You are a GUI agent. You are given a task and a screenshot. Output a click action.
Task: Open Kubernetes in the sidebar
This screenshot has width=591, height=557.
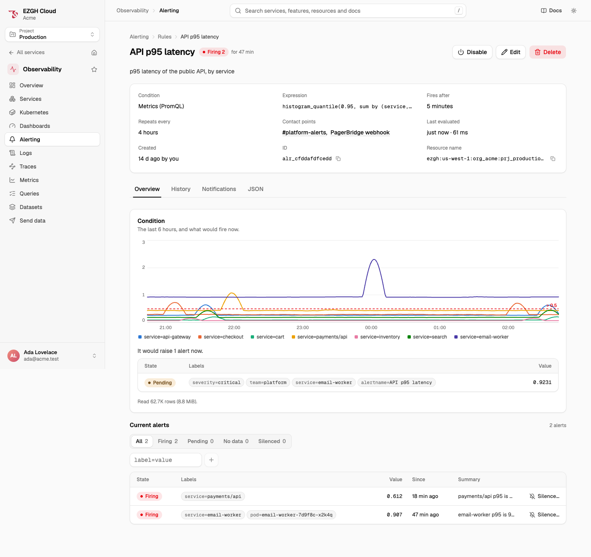click(52, 112)
